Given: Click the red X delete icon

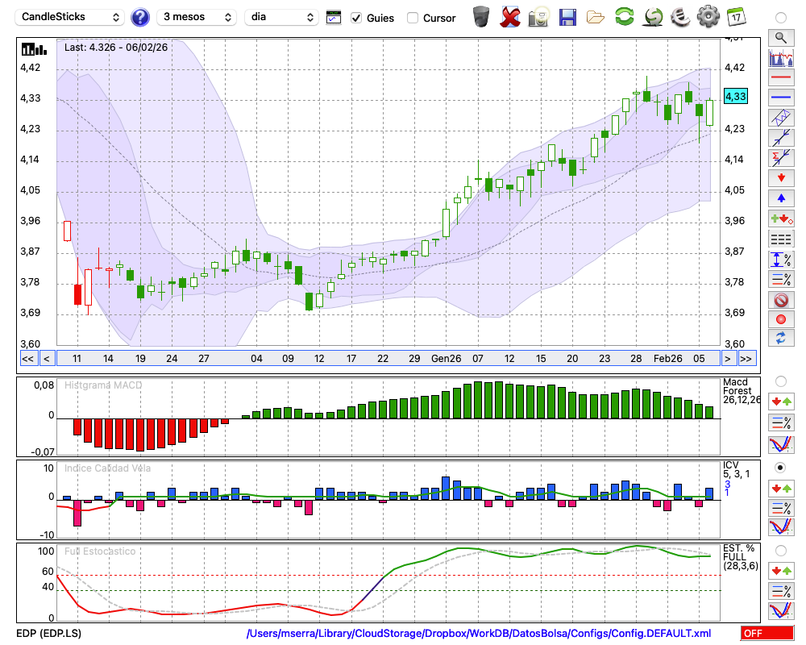Looking at the screenshot, I should [x=510, y=17].
